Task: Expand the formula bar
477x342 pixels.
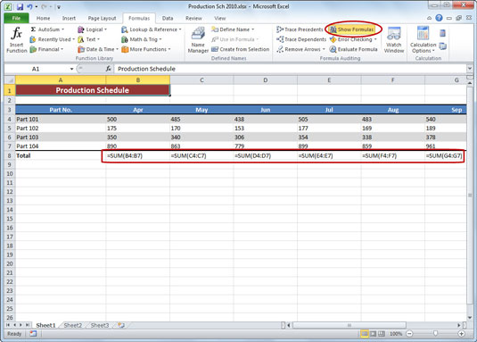Action: click(469, 69)
